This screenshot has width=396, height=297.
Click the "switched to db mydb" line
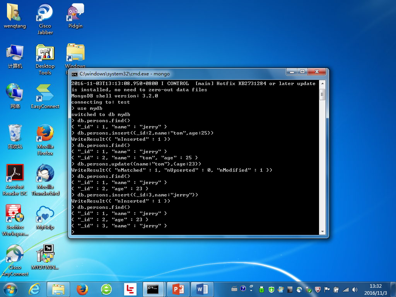[101, 114]
